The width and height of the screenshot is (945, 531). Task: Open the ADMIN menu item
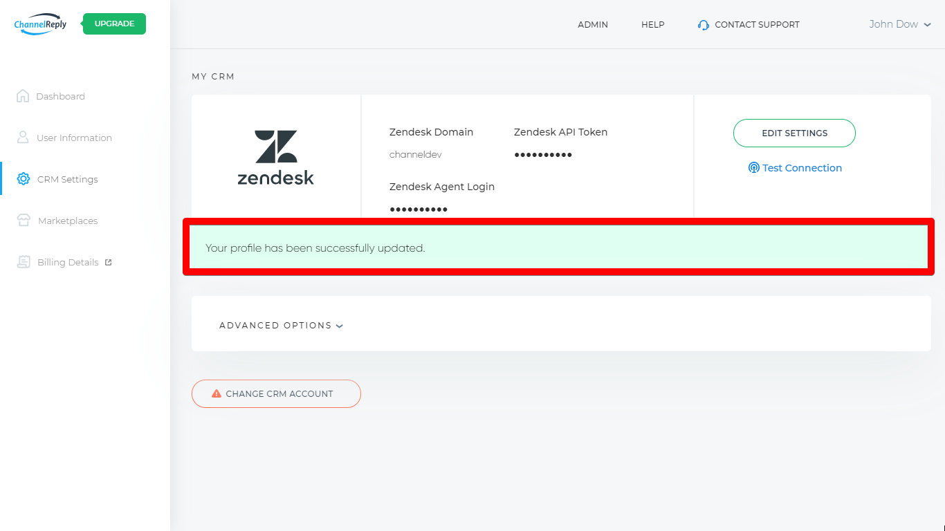(x=593, y=25)
